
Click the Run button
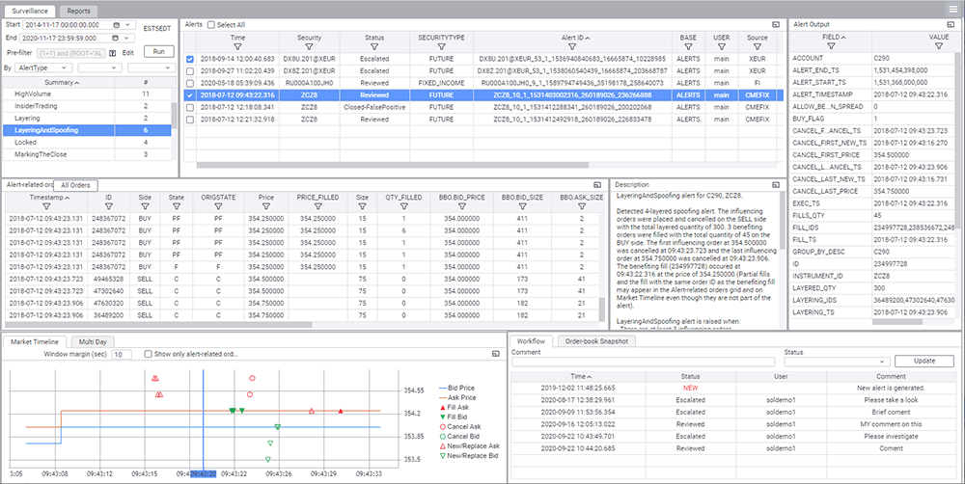pos(159,52)
